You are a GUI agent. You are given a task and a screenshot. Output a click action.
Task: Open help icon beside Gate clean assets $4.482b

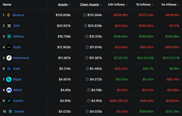(87, 69)
